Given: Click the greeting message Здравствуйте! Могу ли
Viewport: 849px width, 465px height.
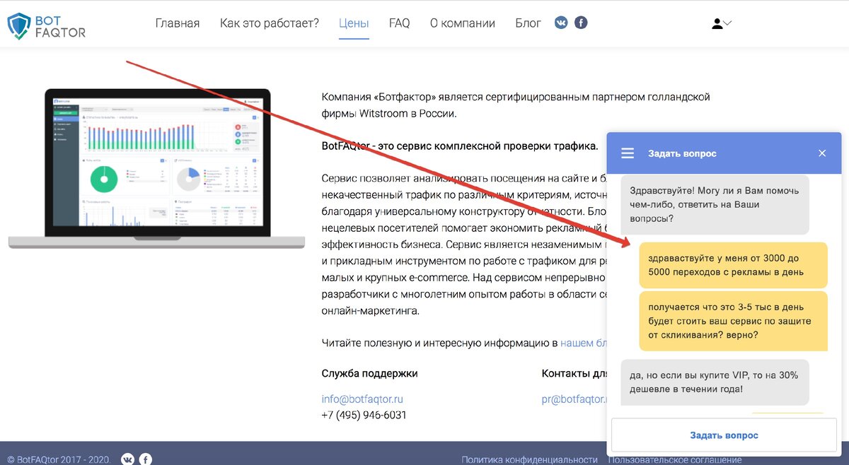Looking at the screenshot, I should 715,205.
